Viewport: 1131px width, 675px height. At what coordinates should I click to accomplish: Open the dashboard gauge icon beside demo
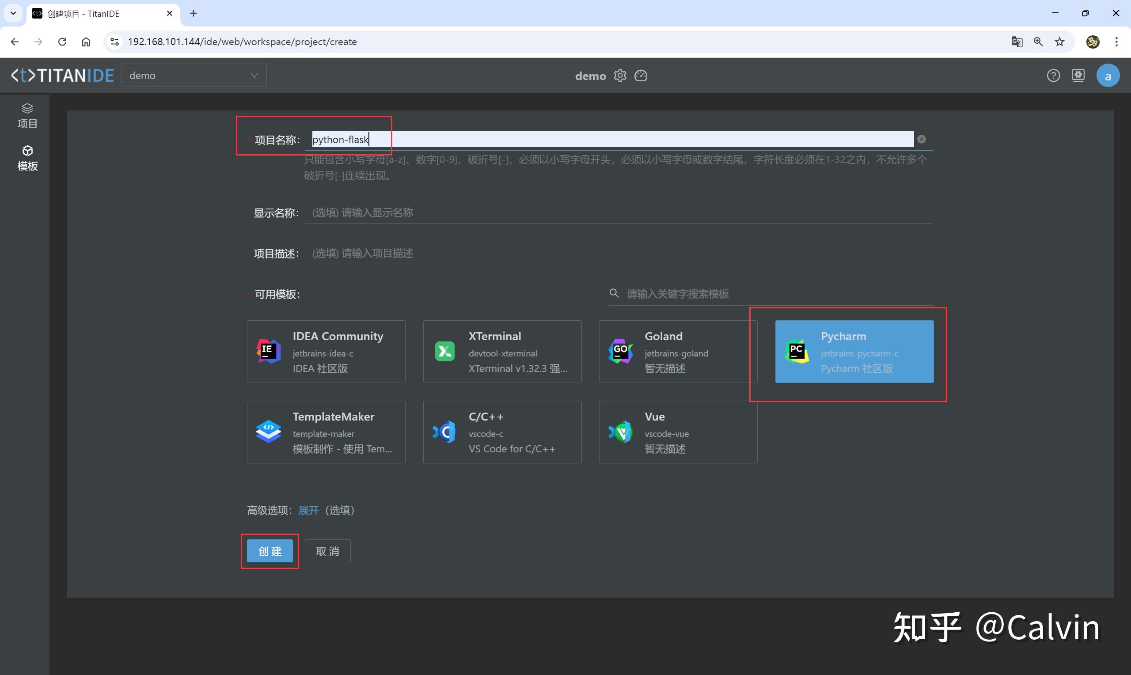point(641,76)
